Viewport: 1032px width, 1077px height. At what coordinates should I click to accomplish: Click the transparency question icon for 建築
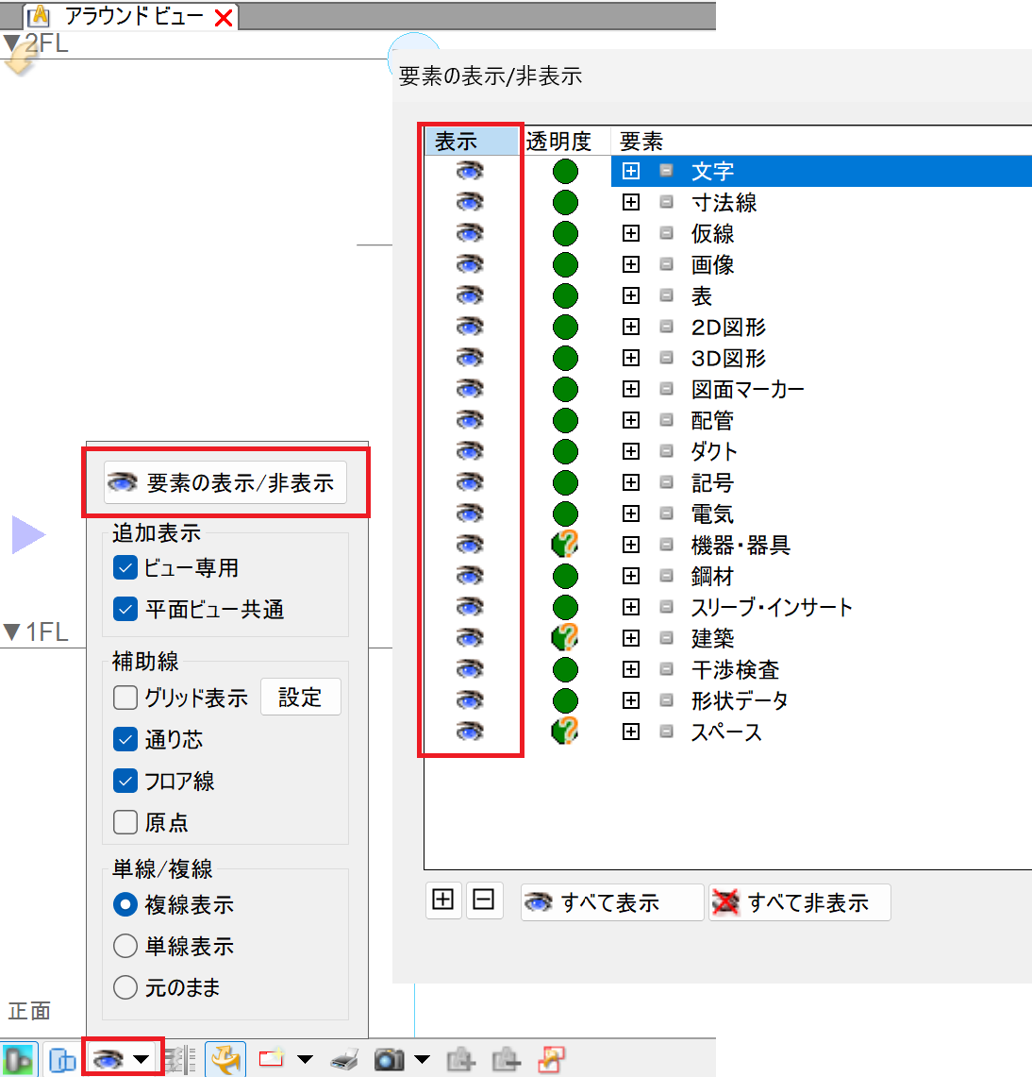[564, 638]
